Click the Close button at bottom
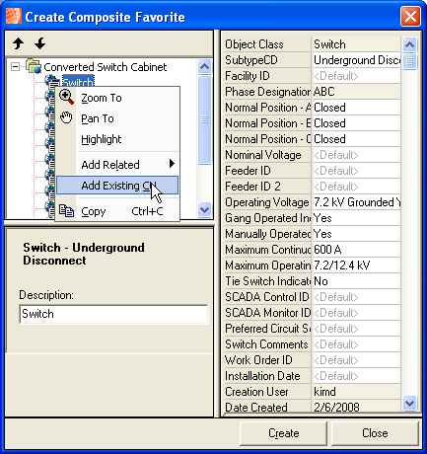 (375, 433)
